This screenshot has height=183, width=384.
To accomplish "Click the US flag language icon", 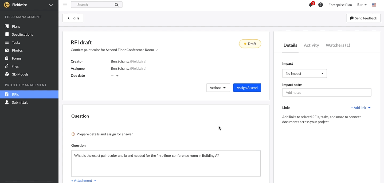I will 374,5.
